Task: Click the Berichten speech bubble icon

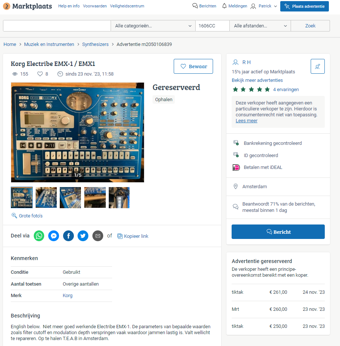Action: click(195, 6)
